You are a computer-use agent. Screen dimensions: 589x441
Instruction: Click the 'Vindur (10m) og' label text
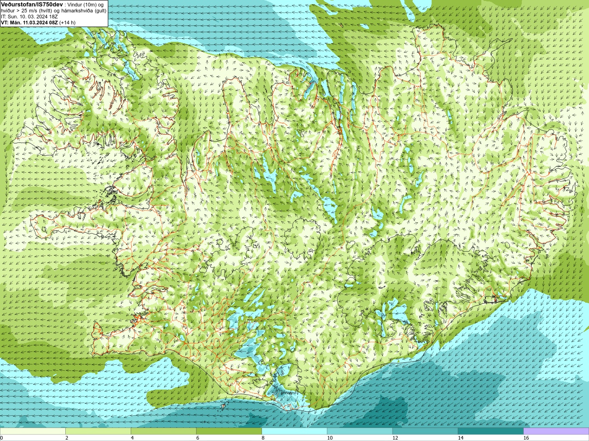(x=86, y=5)
